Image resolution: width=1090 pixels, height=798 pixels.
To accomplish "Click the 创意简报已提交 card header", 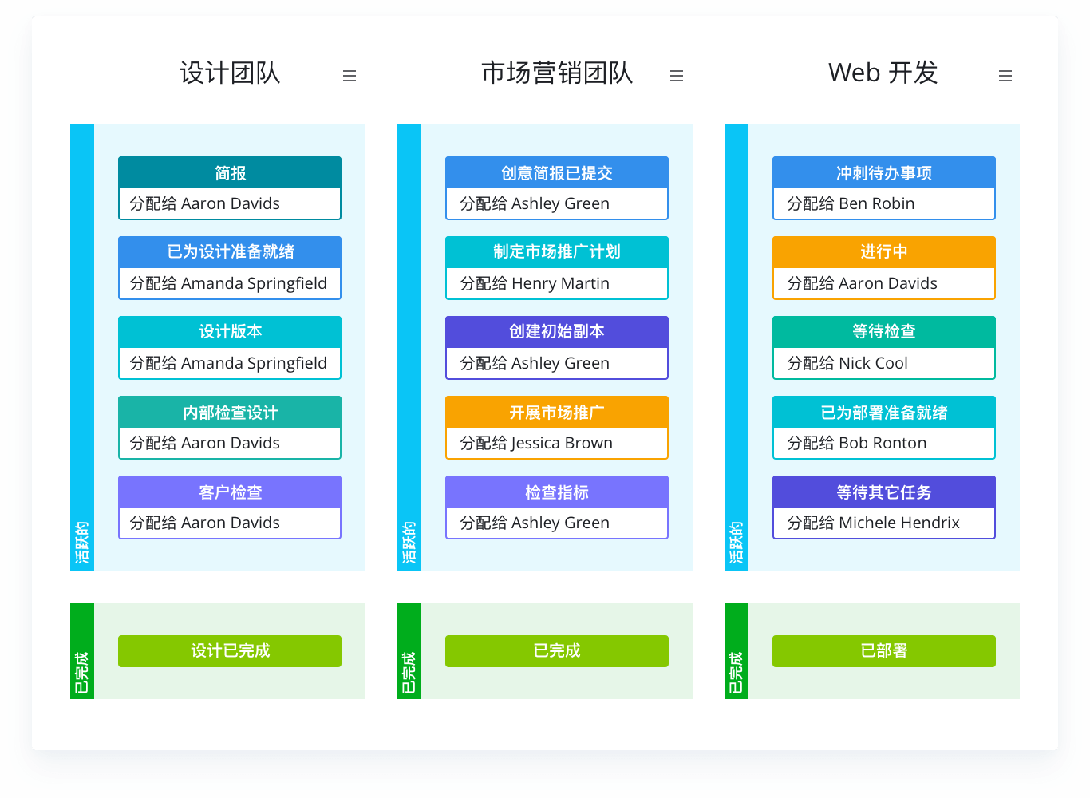I will pyautogui.click(x=557, y=172).
